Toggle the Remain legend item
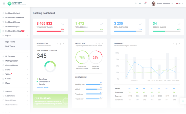This screenshot has height=114, width=186. (x=41, y=84)
